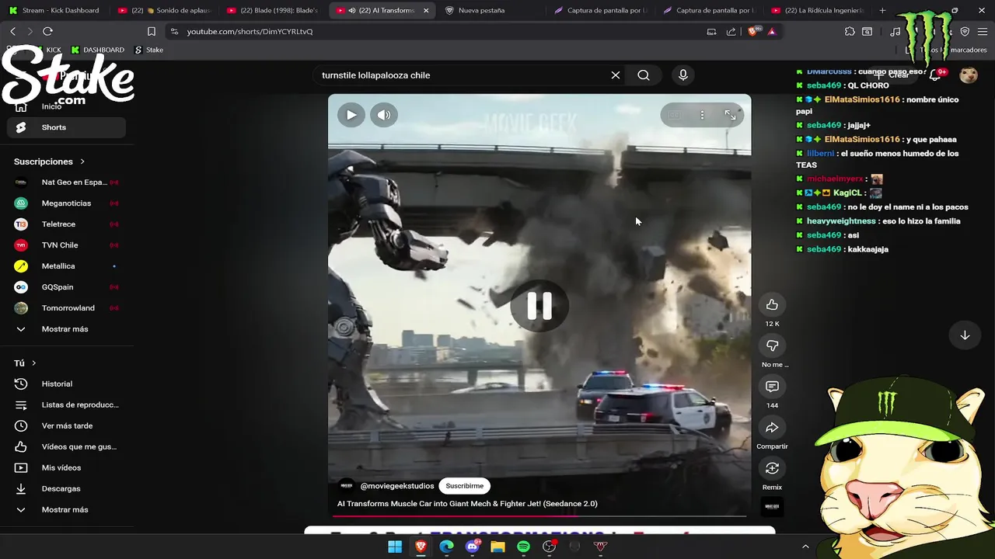Open the Brave VPN shield icon

tap(965, 31)
